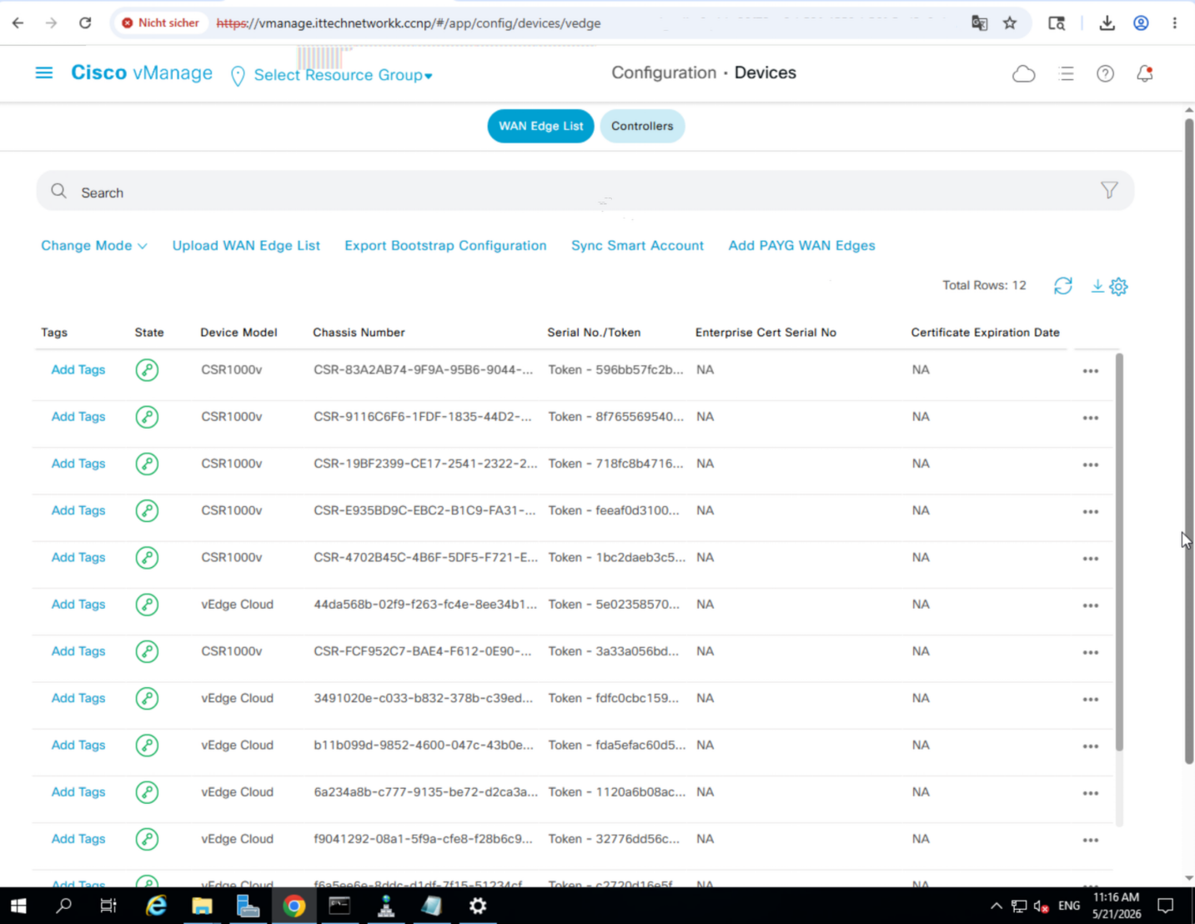Click the Certificate Expiration Date column header

(x=985, y=333)
